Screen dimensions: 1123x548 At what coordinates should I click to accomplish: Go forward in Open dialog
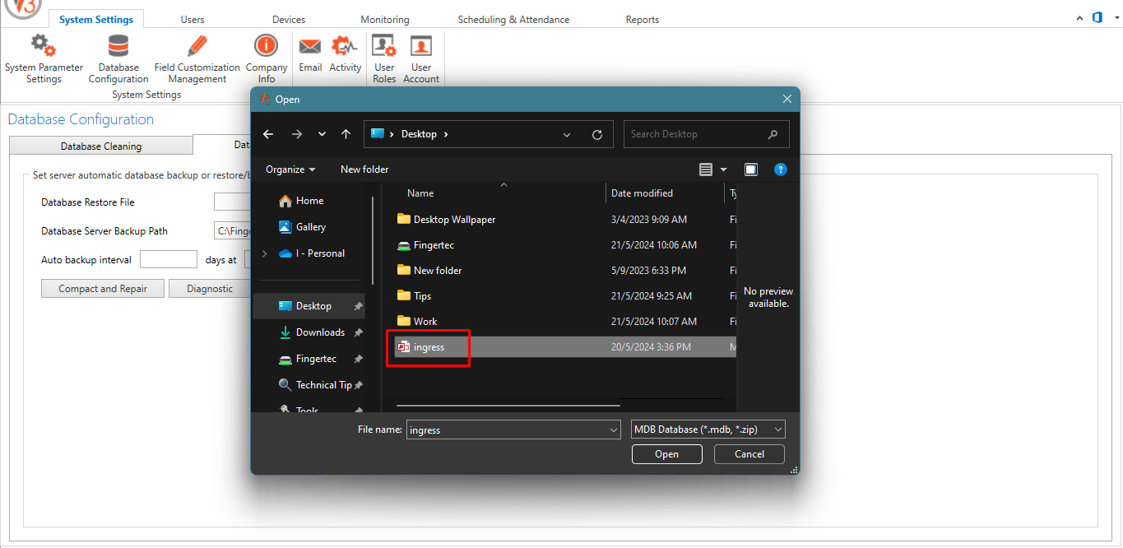click(297, 134)
